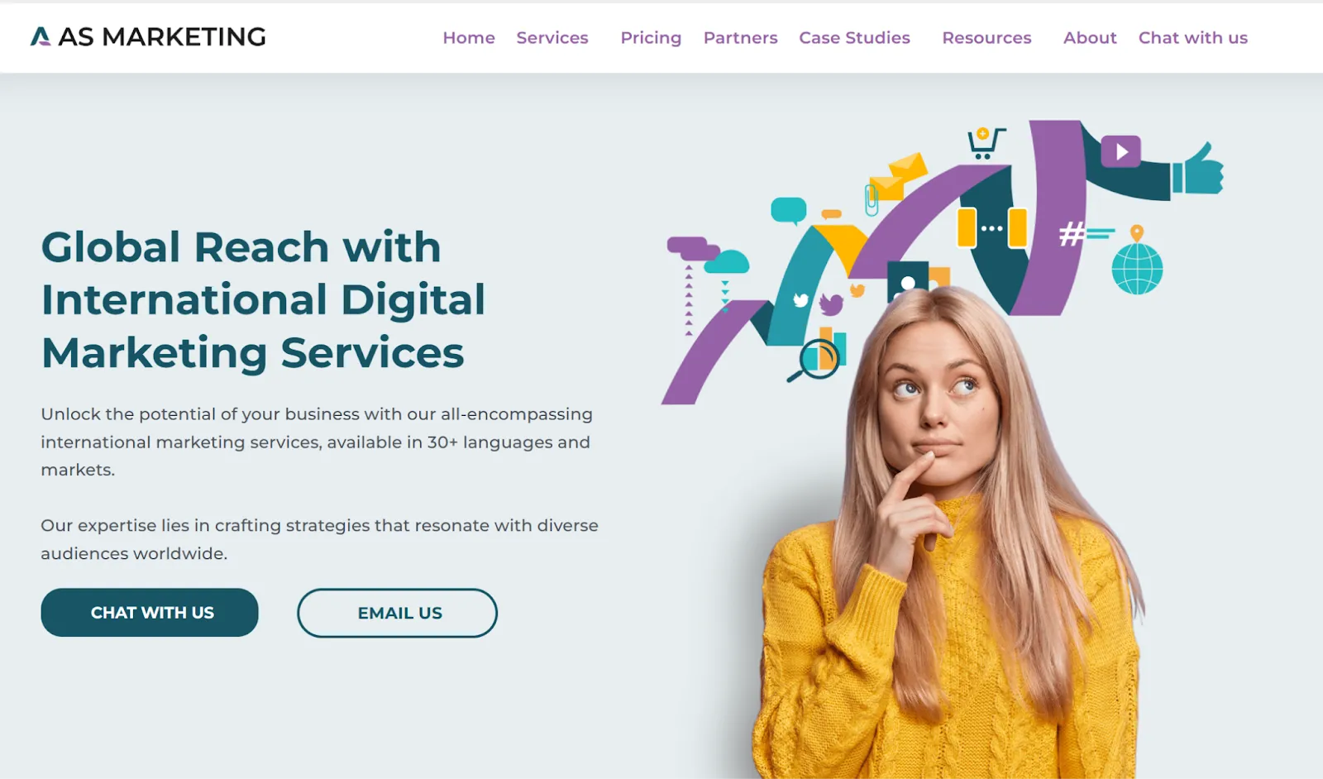Go to the Partners page

pyautogui.click(x=740, y=37)
